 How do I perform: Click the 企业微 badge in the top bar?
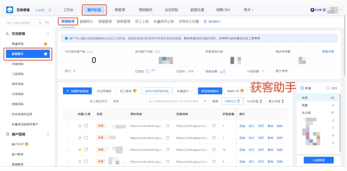coord(318,10)
